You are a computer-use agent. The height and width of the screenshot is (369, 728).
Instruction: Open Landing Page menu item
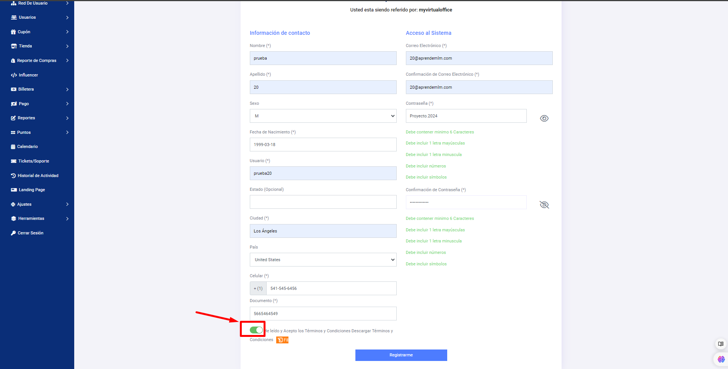[32, 190]
